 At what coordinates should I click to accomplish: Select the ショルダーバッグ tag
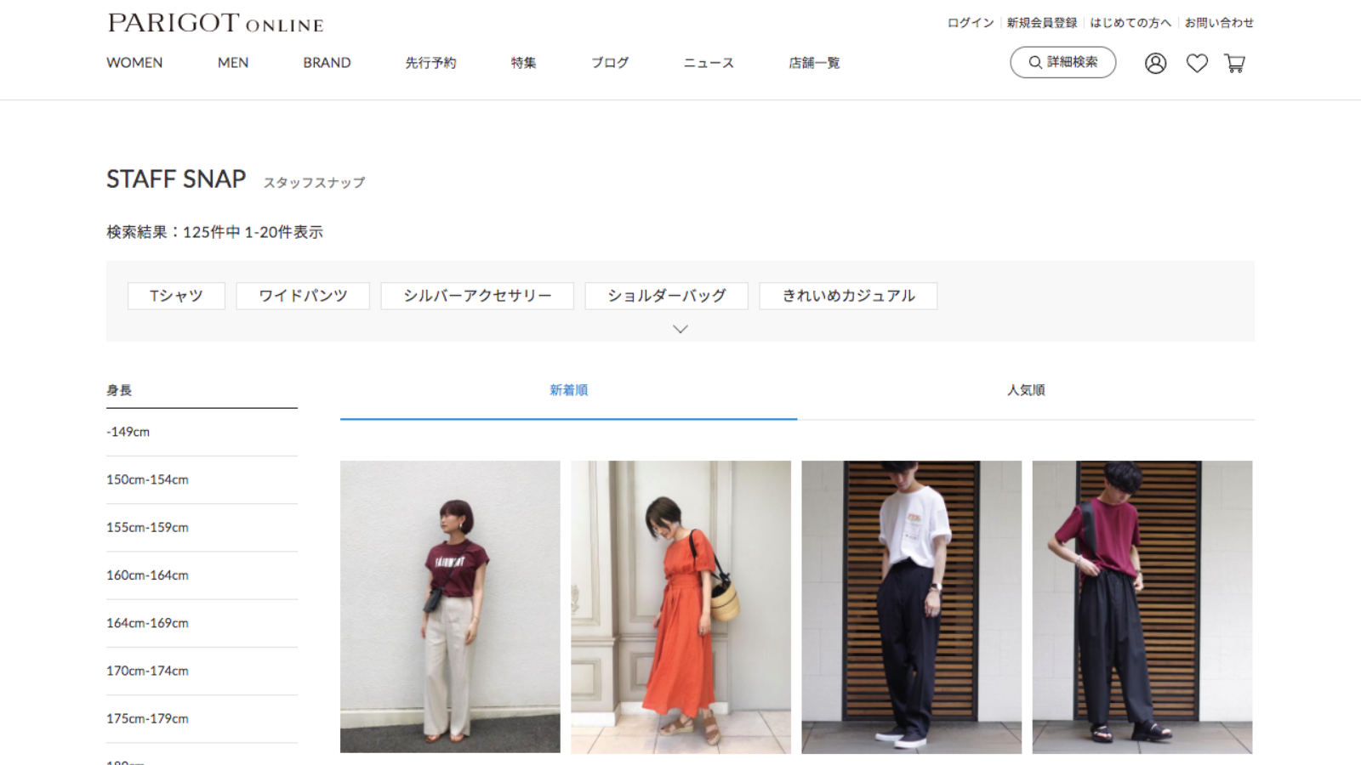tap(666, 296)
